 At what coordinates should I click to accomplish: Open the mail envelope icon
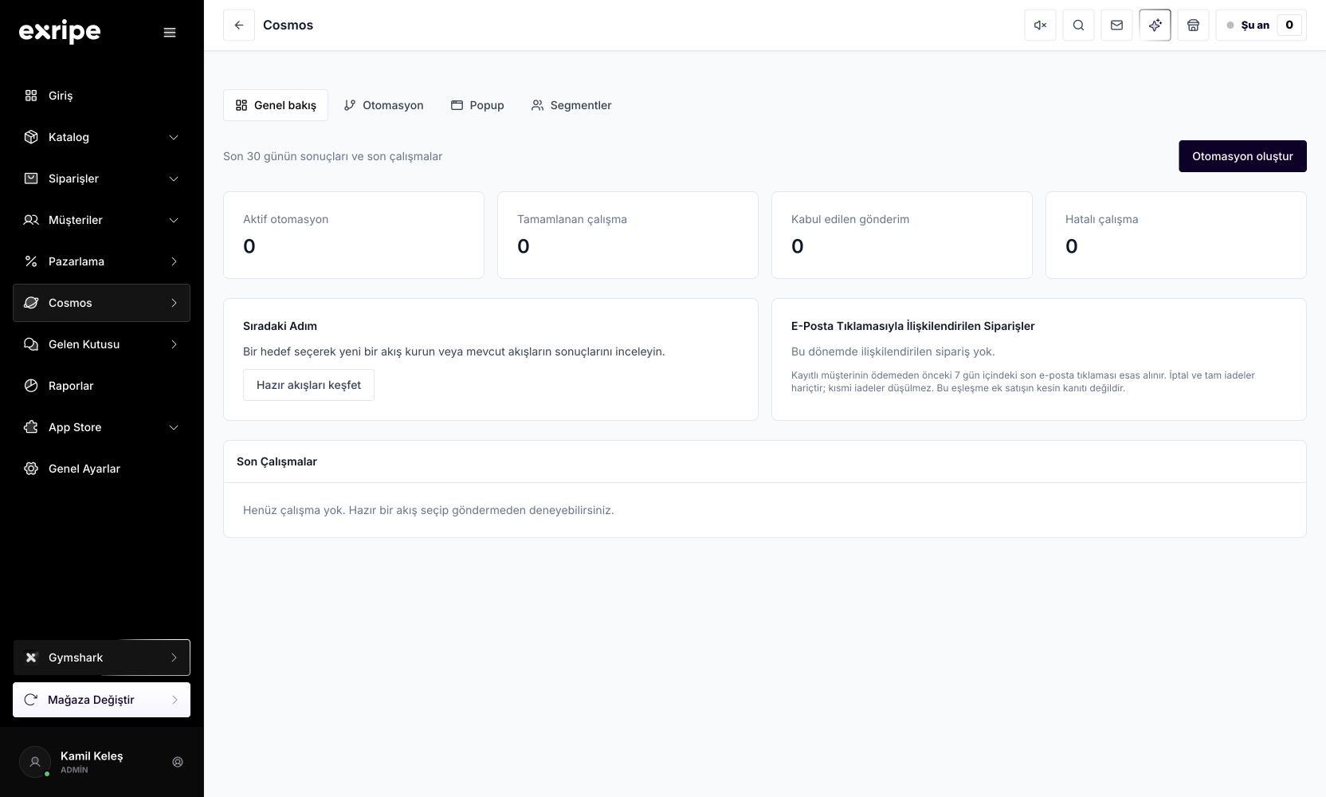[1116, 26]
